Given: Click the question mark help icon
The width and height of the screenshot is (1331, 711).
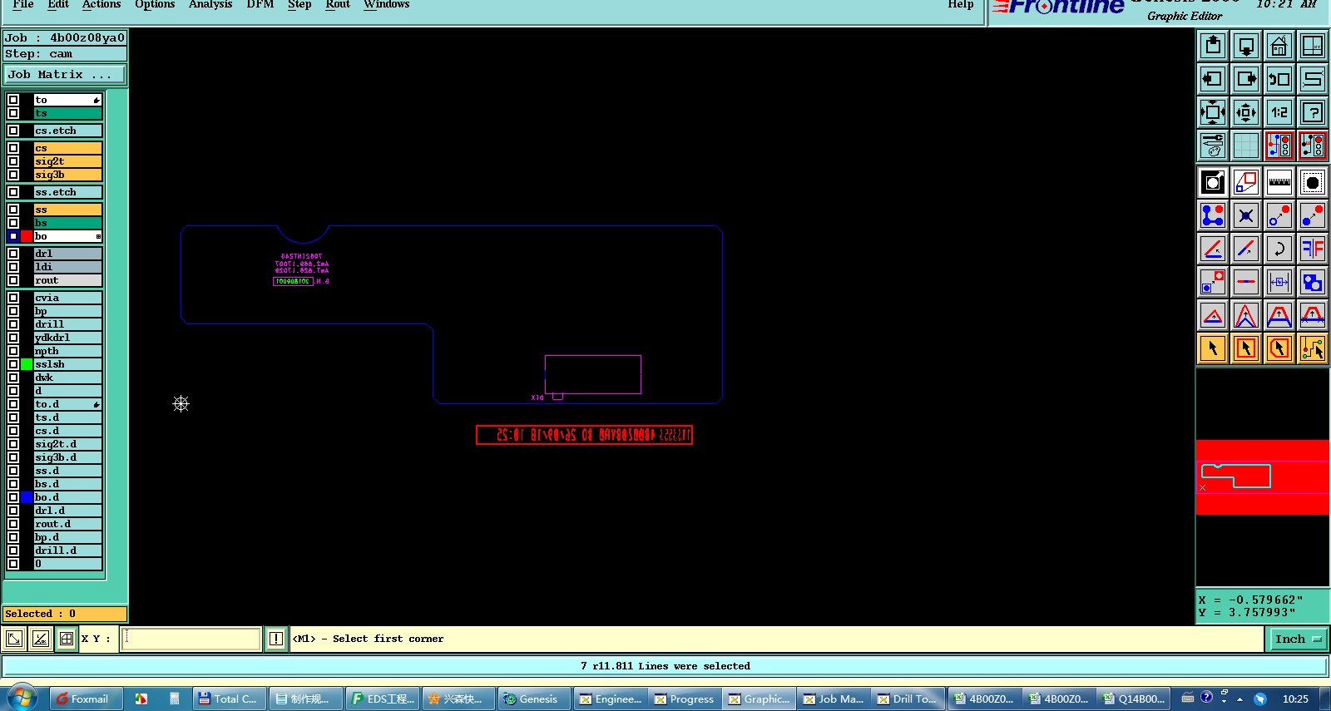Looking at the screenshot, I should click(1313, 112).
